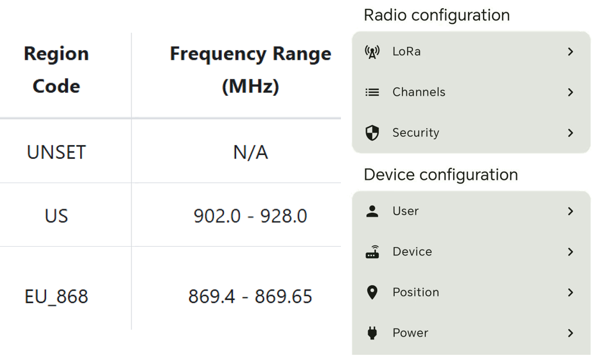Image resolution: width=600 pixels, height=363 pixels.
Task: Expand the Channels chevron arrow
Action: [570, 92]
